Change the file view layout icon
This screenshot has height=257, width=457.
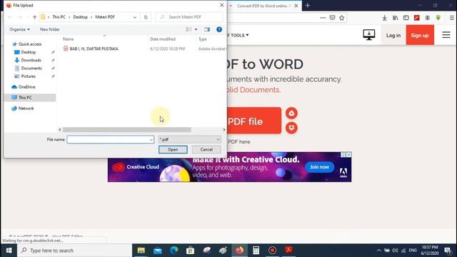coord(189,29)
